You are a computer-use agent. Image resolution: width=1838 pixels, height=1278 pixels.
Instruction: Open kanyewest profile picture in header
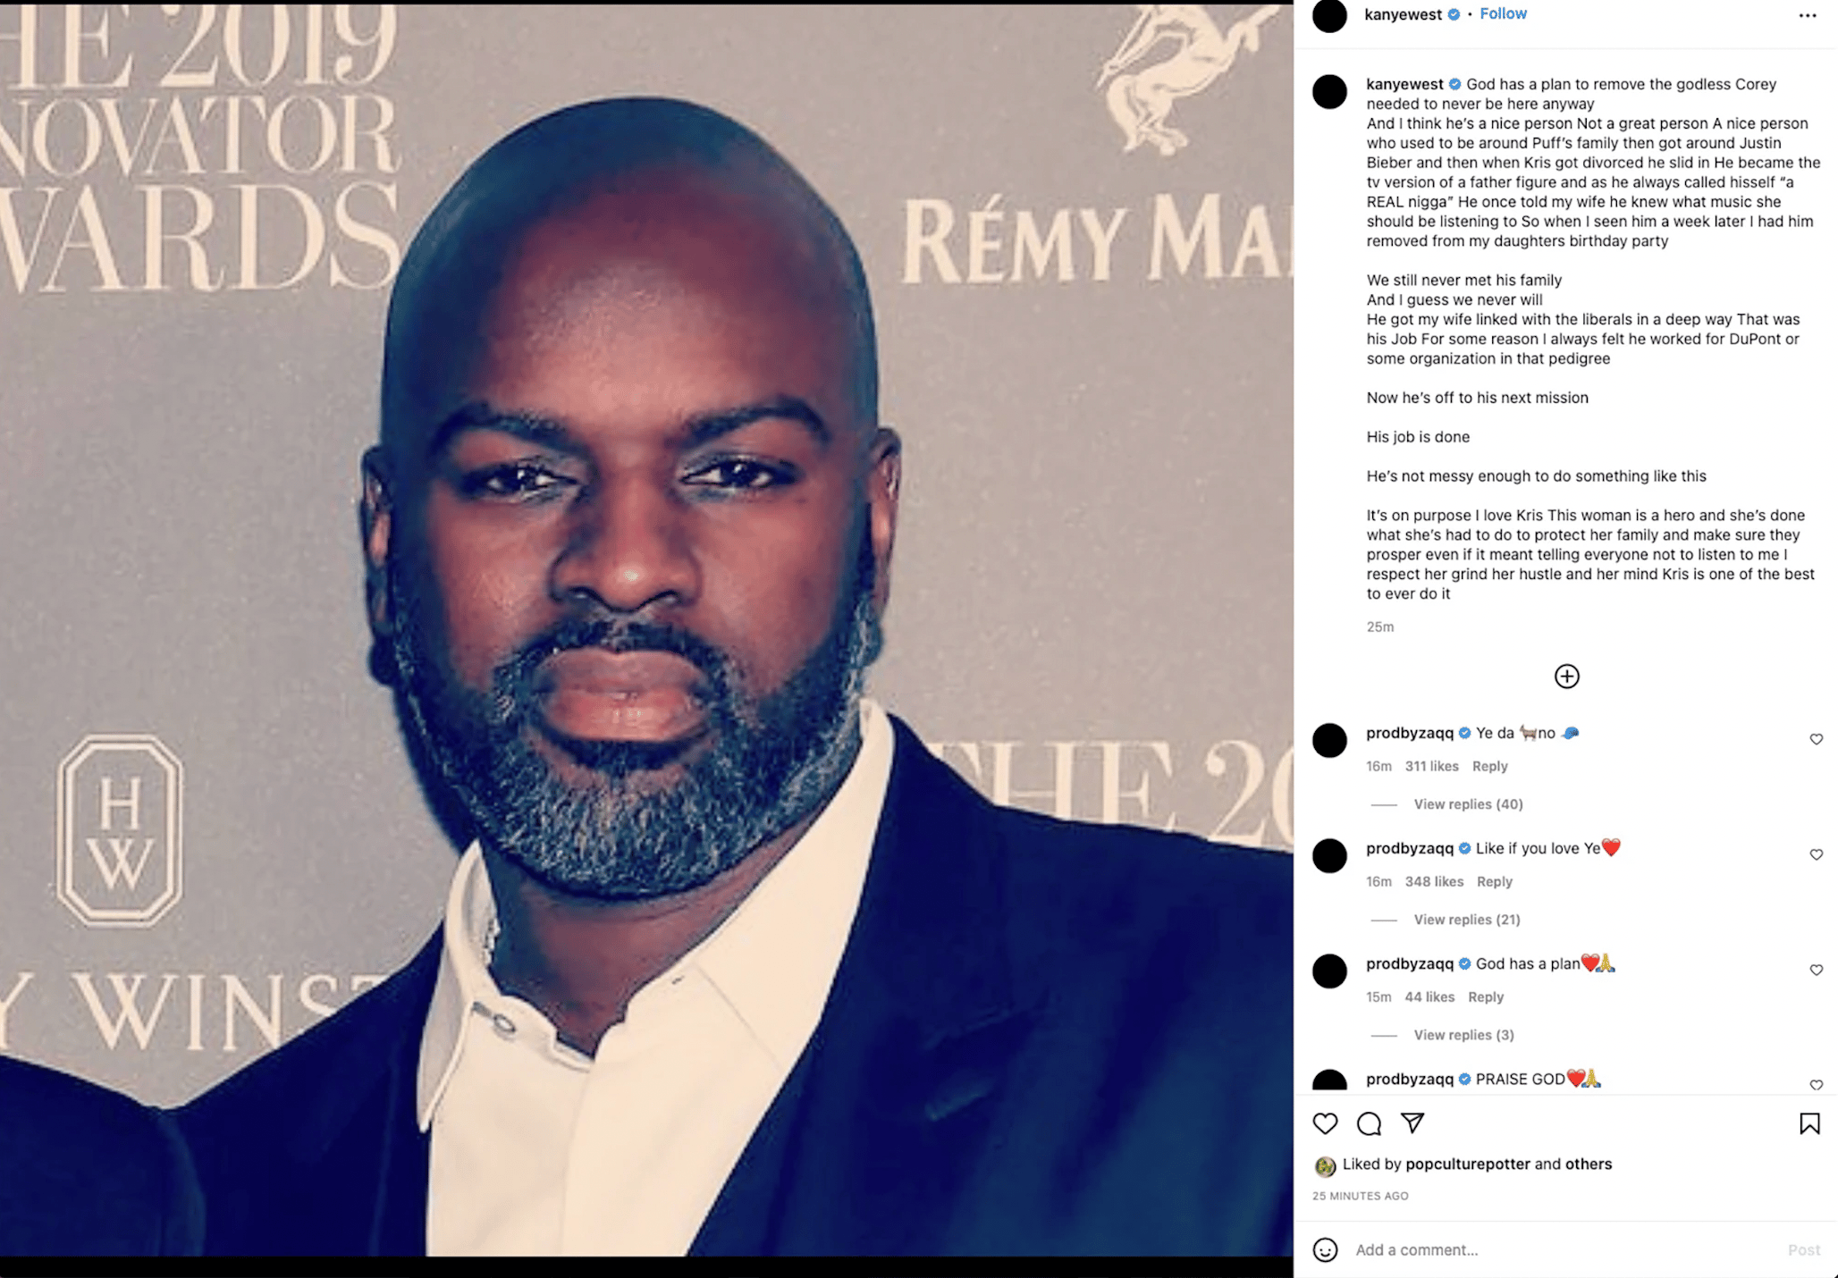tap(1328, 14)
